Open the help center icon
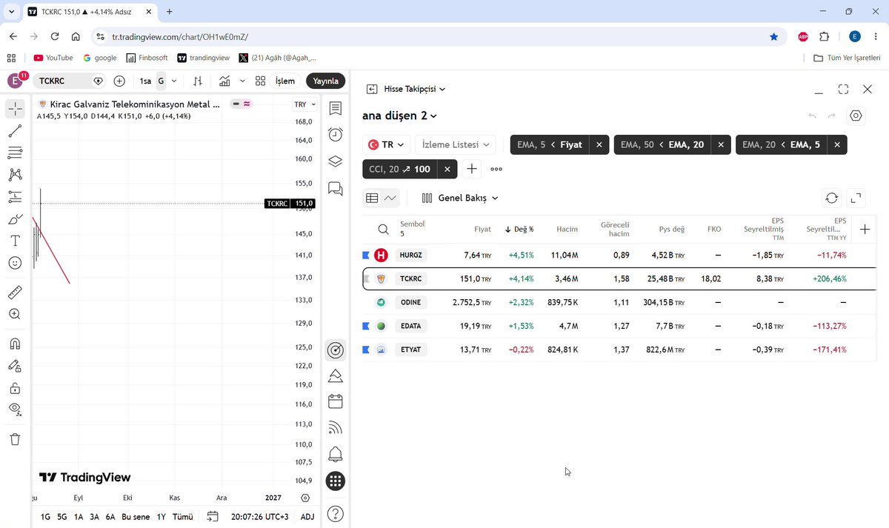Viewport: 889px width, 528px height. (x=336, y=514)
